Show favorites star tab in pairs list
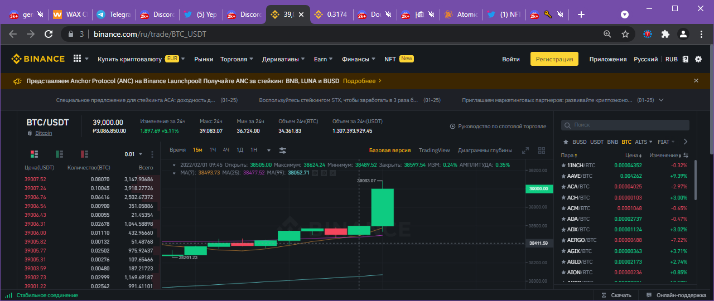 [566, 142]
